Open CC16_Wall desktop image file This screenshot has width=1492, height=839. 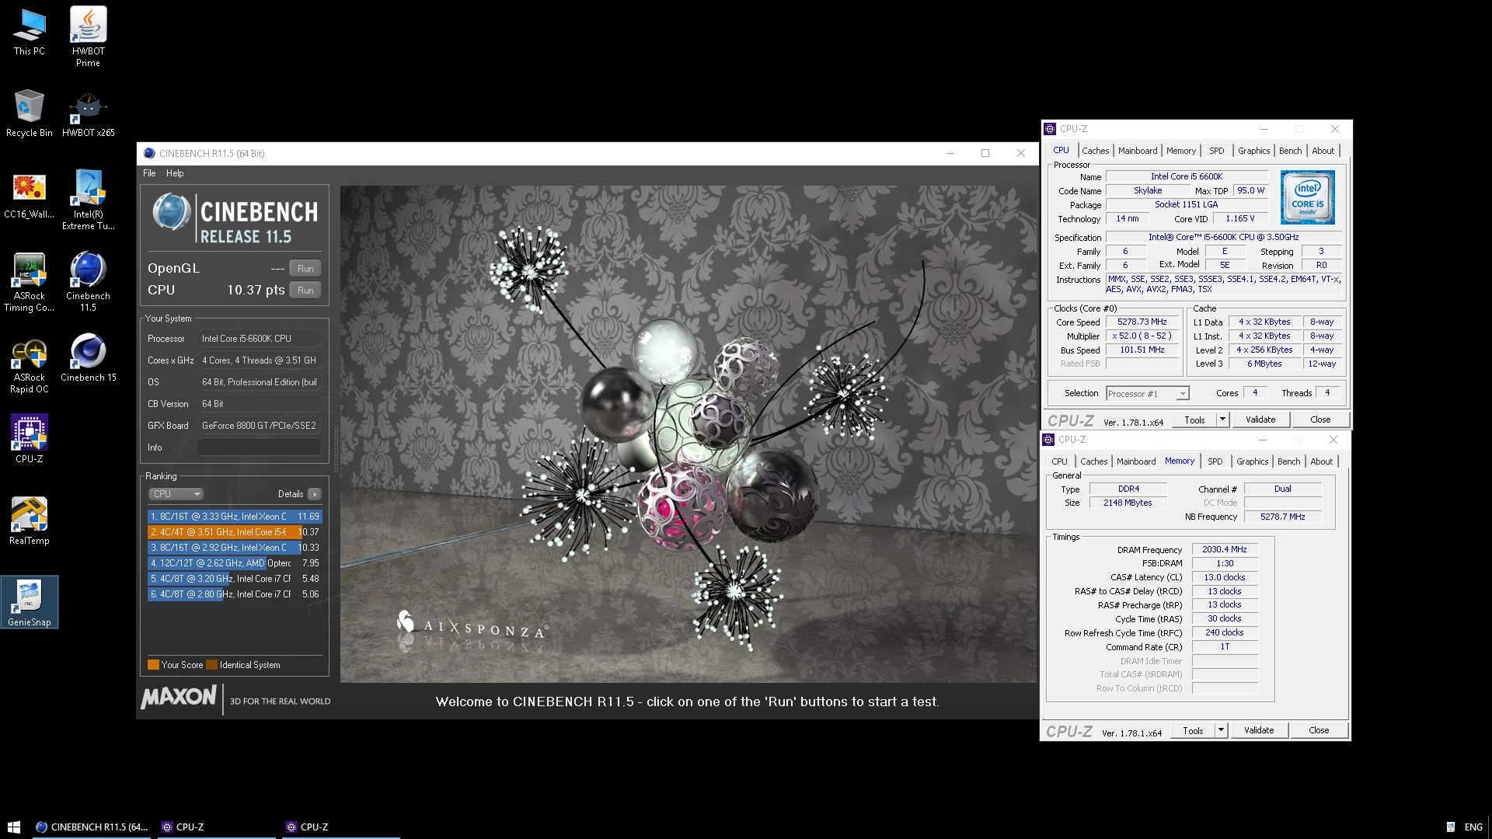30,196
